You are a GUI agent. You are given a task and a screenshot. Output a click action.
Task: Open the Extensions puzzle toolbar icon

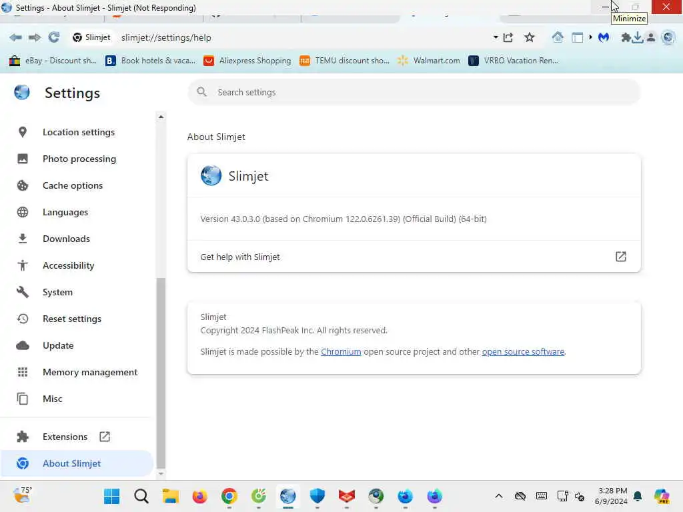pos(626,37)
